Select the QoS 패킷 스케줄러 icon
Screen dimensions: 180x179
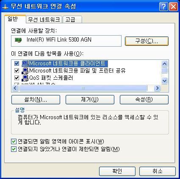[25, 78]
